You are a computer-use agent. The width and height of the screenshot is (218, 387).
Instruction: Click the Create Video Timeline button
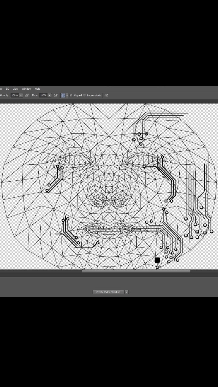(108, 292)
